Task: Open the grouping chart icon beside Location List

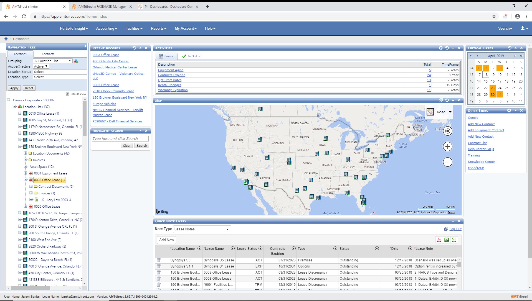Action: (x=76, y=61)
